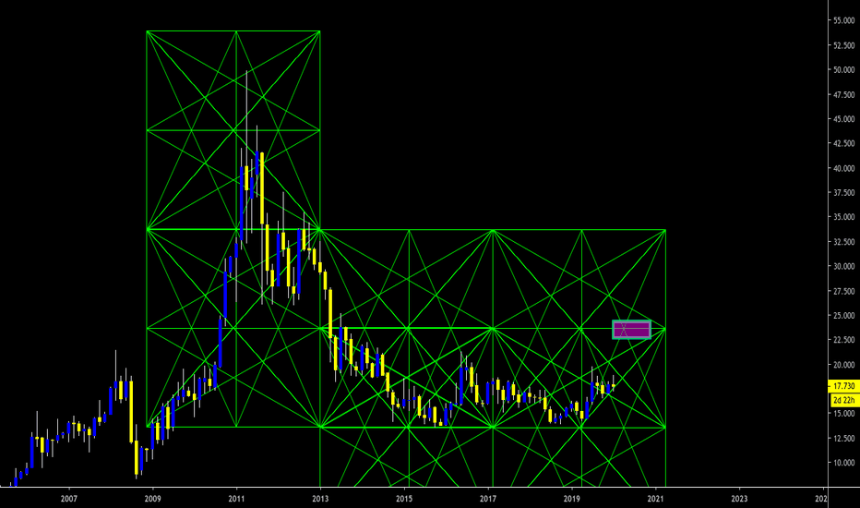Click the 2007 time axis label
The image size is (860, 508).
pyautogui.click(x=68, y=499)
